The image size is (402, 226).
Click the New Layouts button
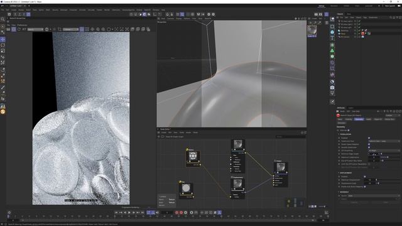coord(390,6)
